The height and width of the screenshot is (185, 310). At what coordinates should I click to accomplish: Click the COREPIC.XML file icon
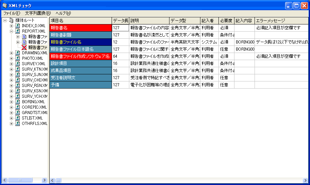tap(18, 107)
